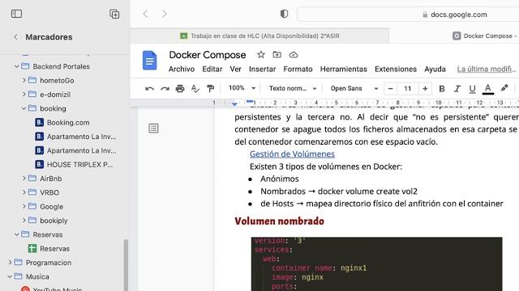The image size is (519, 291).
Task: Toggle bold formatting
Action: coord(441,88)
